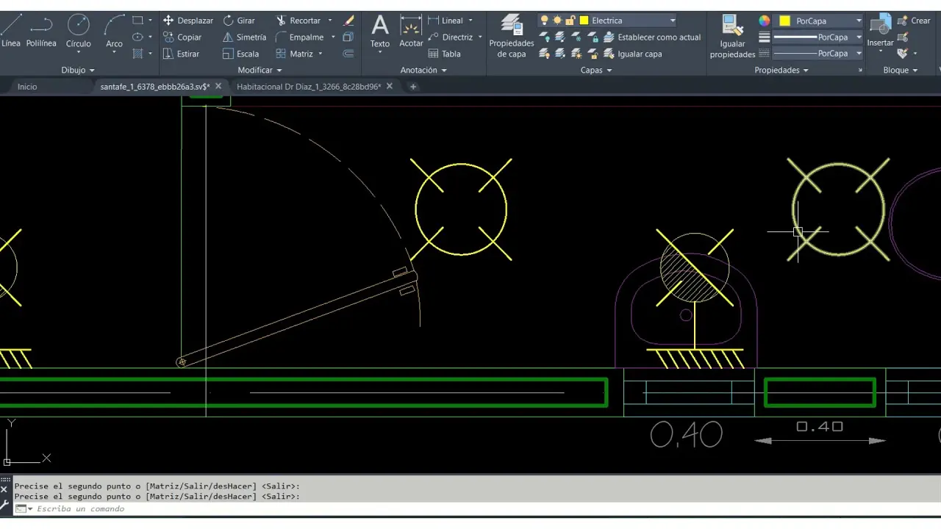Go to the Inicio tab
Viewport: 941px width, 529px height.
pyautogui.click(x=27, y=87)
